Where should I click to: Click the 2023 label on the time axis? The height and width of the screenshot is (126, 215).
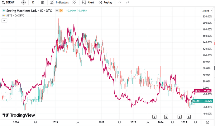133,122
